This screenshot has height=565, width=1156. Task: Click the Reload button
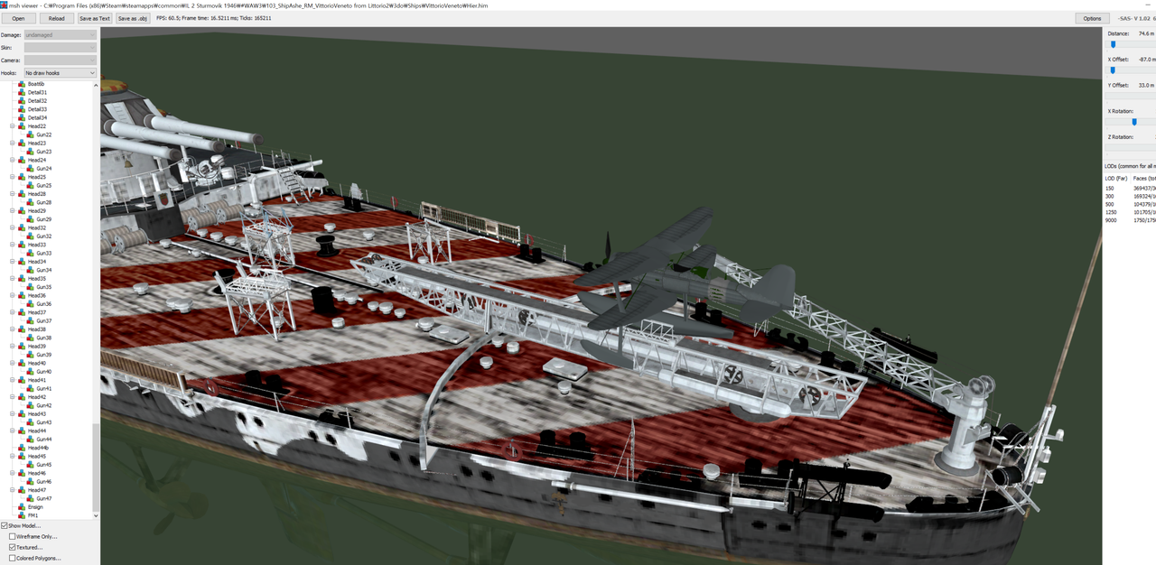[x=56, y=18]
